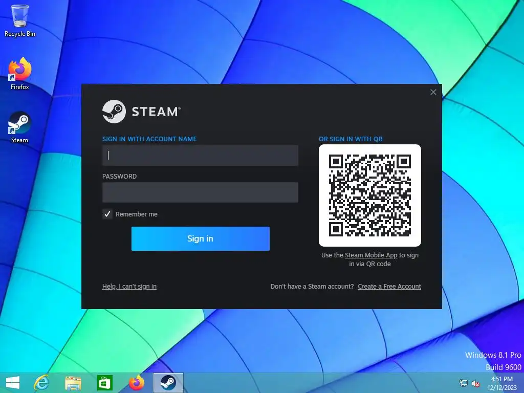Image resolution: width=524 pixels, height=393 pixels.
Task: Click the Don't have a Steam account? text
Action: 312,287
